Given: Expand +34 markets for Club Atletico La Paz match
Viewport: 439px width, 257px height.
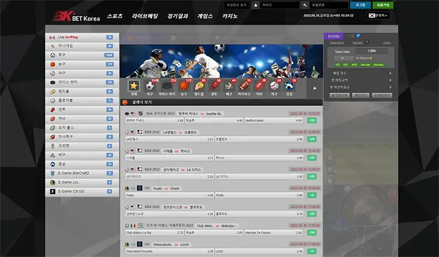Looking at the screenshot, I should [x=312, y=233].
